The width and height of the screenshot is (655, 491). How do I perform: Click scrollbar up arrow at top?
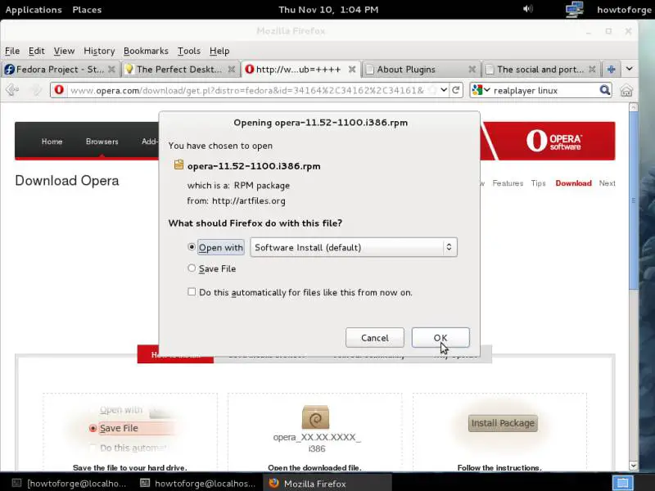click(633, 107)
